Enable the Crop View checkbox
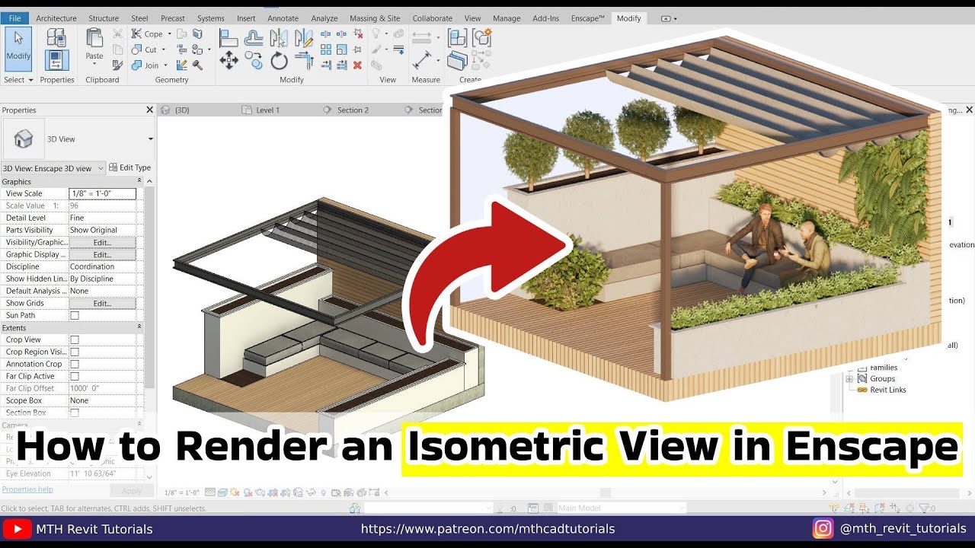The image size is (975, 548). pos(75,339)
